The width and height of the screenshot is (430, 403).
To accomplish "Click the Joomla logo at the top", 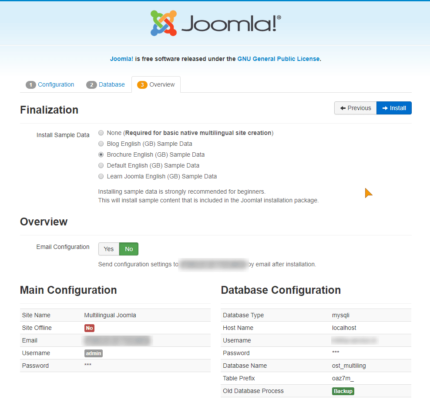I will coord(215,24).
